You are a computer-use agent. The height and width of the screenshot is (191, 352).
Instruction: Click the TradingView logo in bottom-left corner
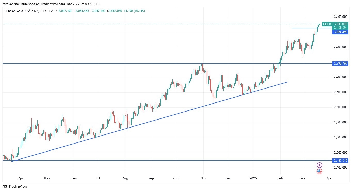click(x=15, y=186)
